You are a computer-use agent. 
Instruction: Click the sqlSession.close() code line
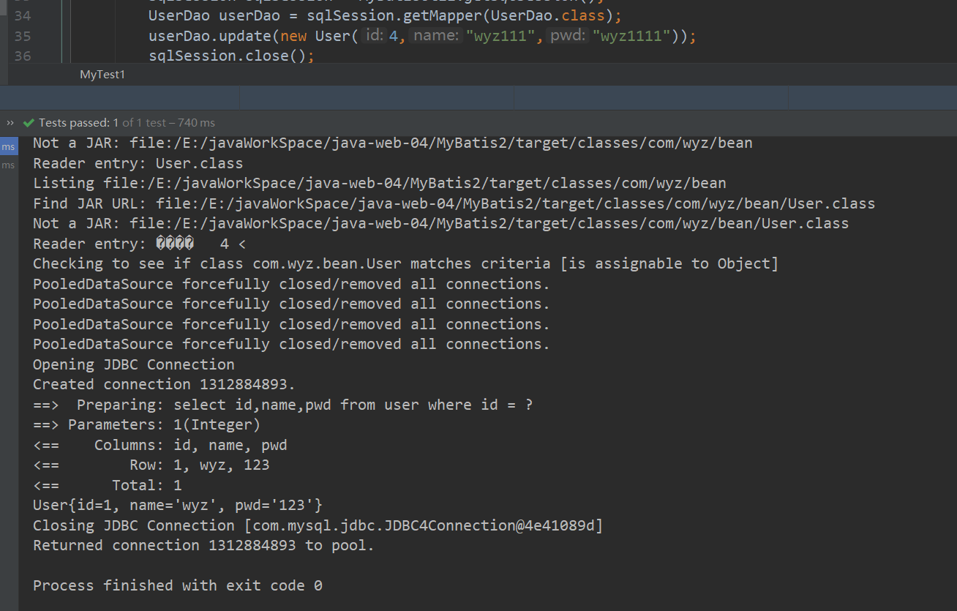coord(231,56)
